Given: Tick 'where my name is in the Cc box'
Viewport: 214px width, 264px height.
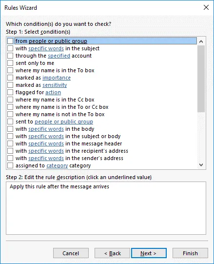Looking at the screenshot, I should (x=10, y=100).
